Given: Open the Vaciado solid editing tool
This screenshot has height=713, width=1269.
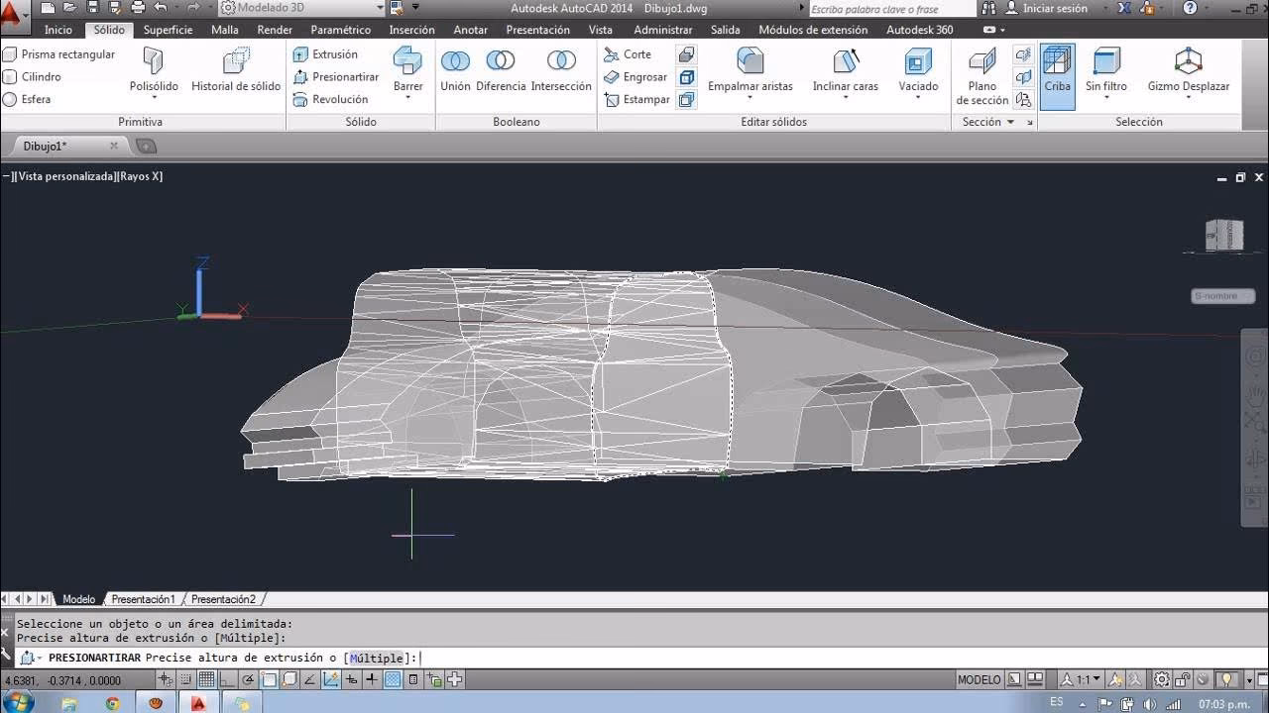Looking at the screenshot, I should coord(918,69).
